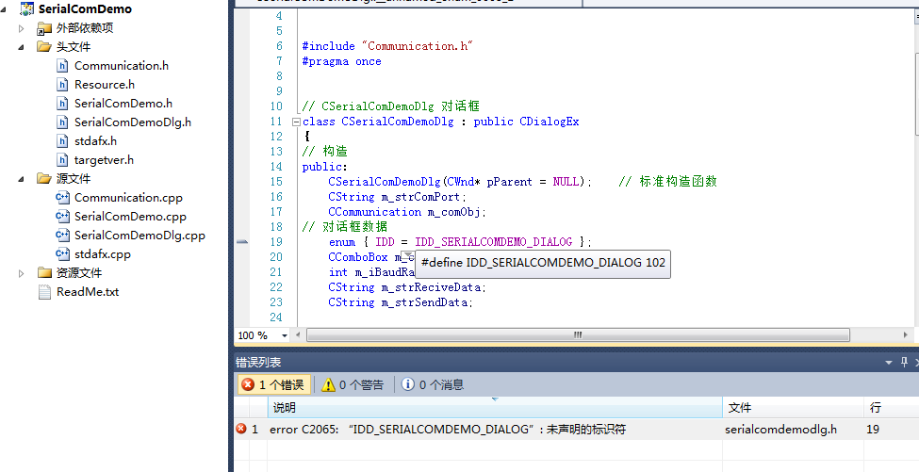Click the 源文件 folder icon
This screenshot has width=919, height=472.
(x=44, y=178)
